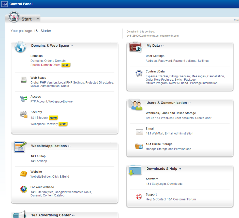Open the Create User link
The height and width of the screenshot is (218, 239).
pyautogui.click(x=203, y=118)
